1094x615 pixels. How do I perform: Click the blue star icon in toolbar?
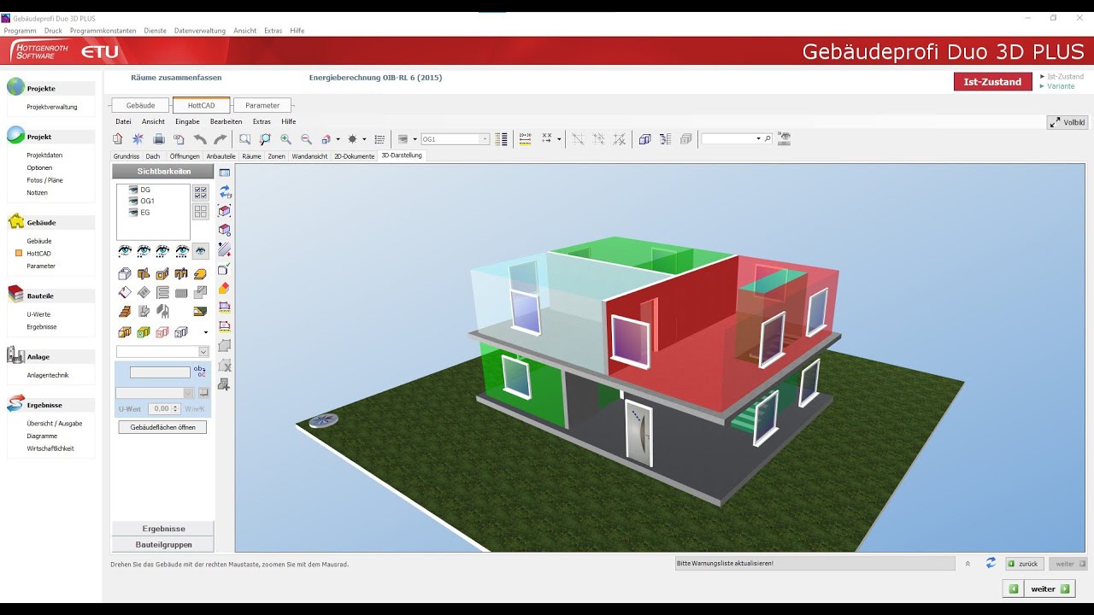(138, 139)
